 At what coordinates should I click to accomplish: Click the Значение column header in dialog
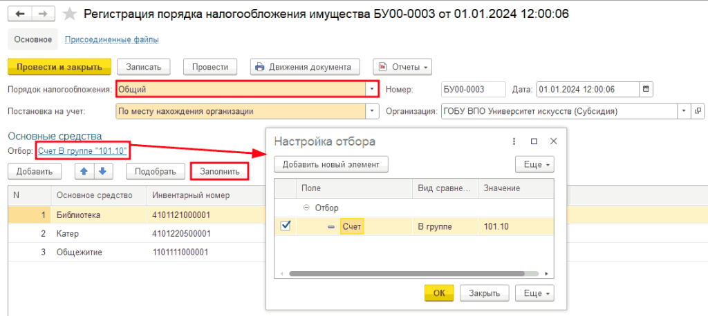tap(516, 188)
